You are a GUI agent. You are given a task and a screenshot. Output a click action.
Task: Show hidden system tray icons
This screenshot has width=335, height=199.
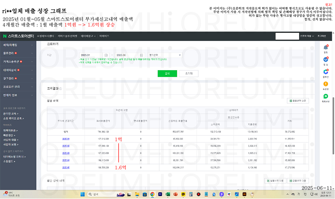click(287, 194)
